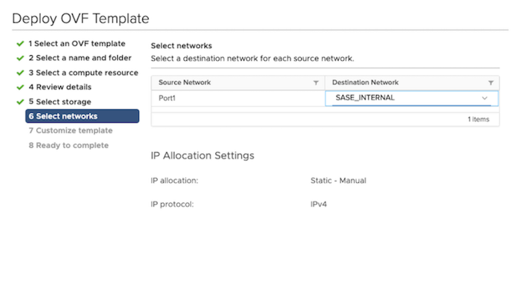
Task: Click the checkmark next to step 2
Action: coord(20,58)
